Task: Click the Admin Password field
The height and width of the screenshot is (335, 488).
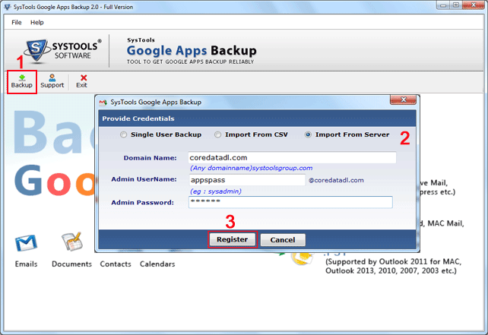Action: [290, 202]
